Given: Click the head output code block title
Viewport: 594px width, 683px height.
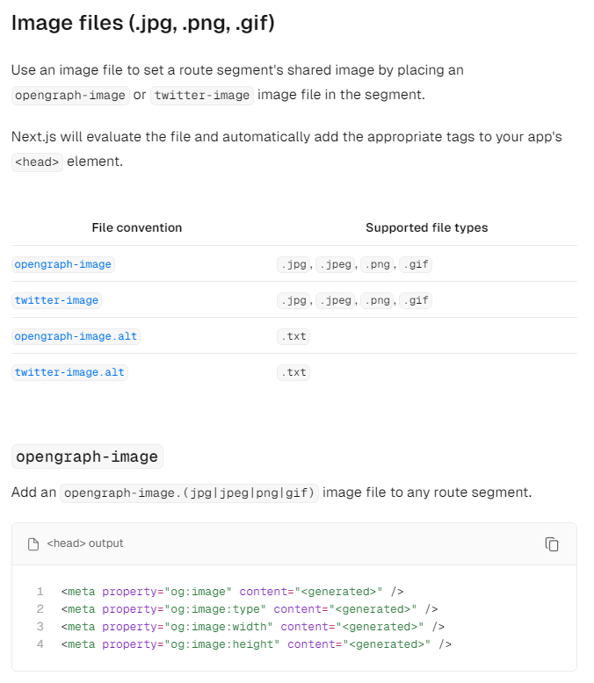Looking at the screenshot, I should 85,543.
